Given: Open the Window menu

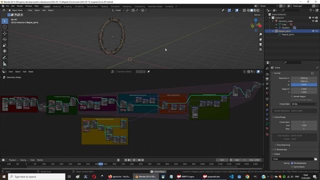Looking at the screenshot, I should pos(28,6).
